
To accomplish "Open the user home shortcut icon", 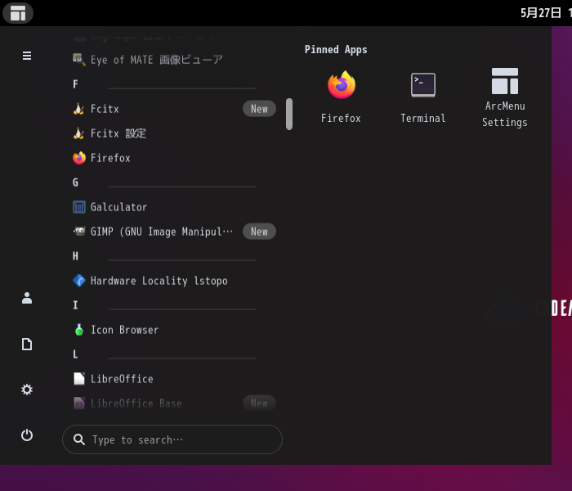I will coord(27,298).
